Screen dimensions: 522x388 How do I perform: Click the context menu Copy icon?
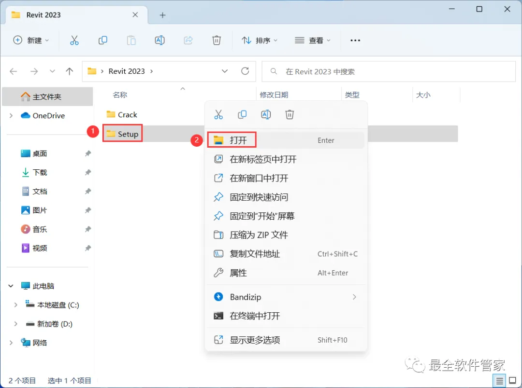point(242,115)
